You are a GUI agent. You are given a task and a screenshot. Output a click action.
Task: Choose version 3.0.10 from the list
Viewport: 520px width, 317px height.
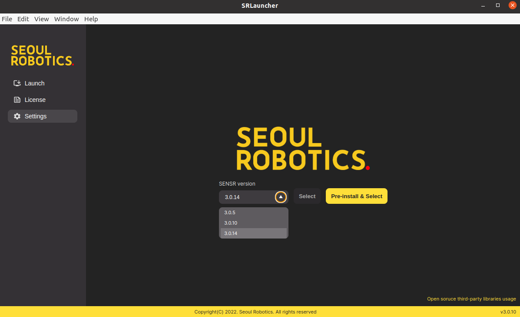tap(254, 223)
